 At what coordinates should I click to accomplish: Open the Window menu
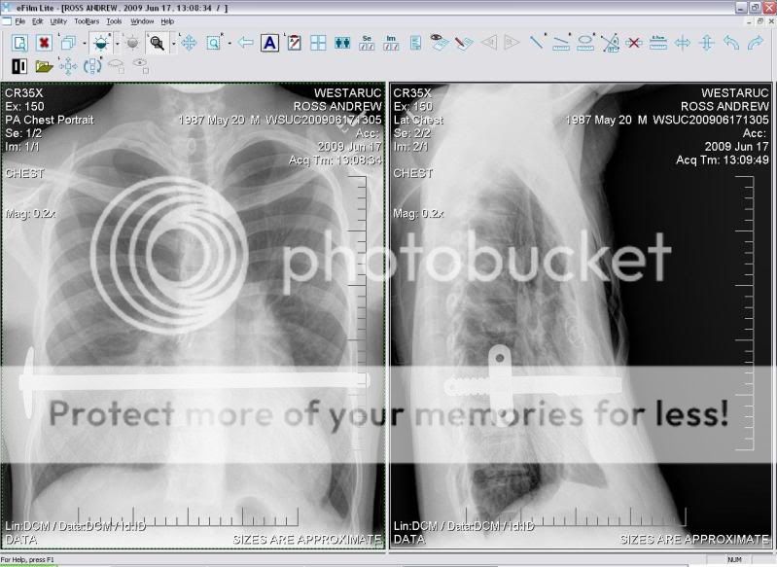(142, 21)
